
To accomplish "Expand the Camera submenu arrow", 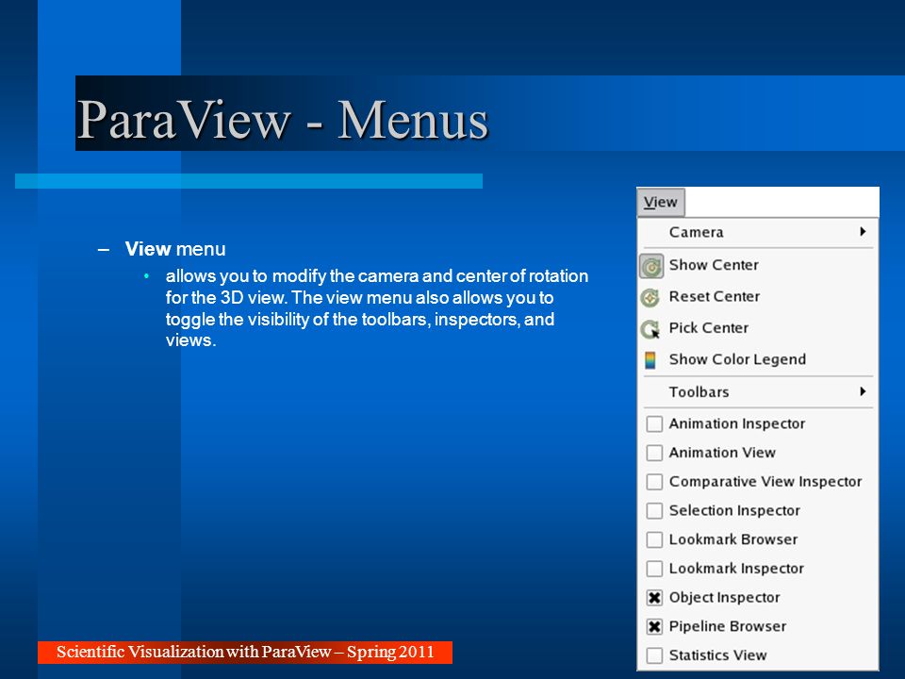I will pos(863,232).
